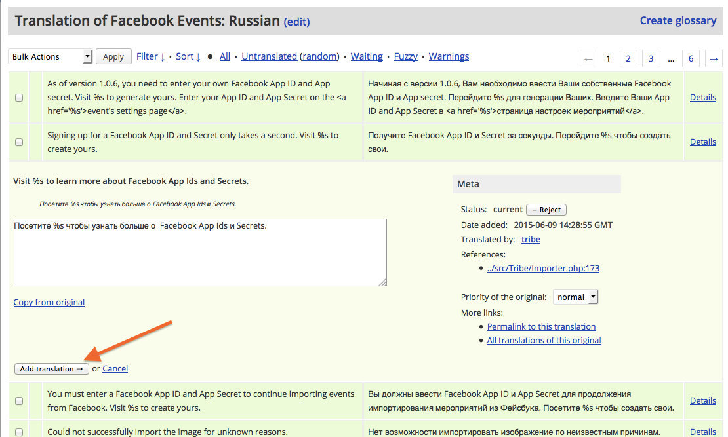This screenshot has width=728, height=437.
Task: Open the Priority of the original dropdown
Action: (575, 296)
